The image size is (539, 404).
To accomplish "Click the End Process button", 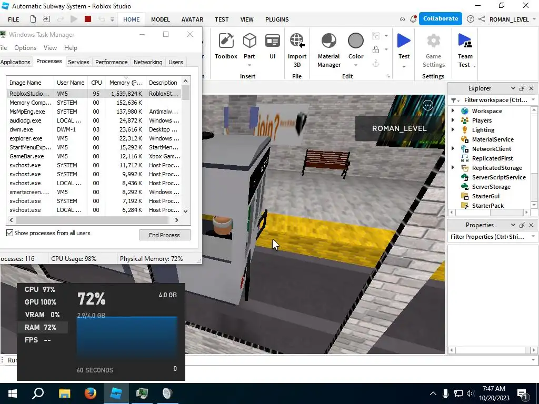I will (165, 235).
